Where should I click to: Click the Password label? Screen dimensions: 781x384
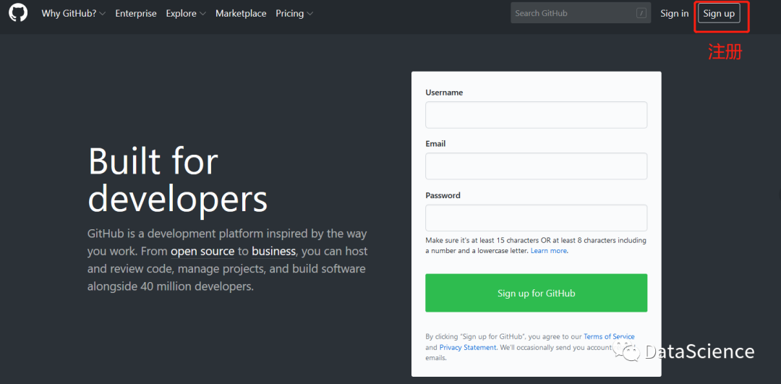coord(443,195)
